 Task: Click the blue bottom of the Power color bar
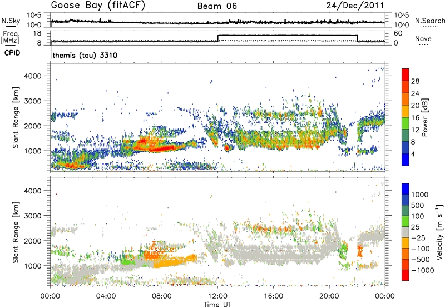click(x=406, y=160)
